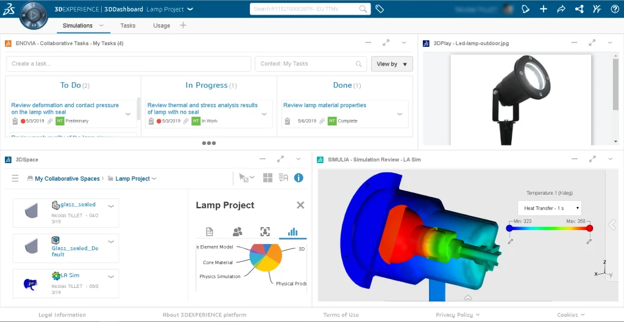Screen dimensions: 624x322
Task: Open the 3DSpace hamburger menu
Action: coord(15,178)
